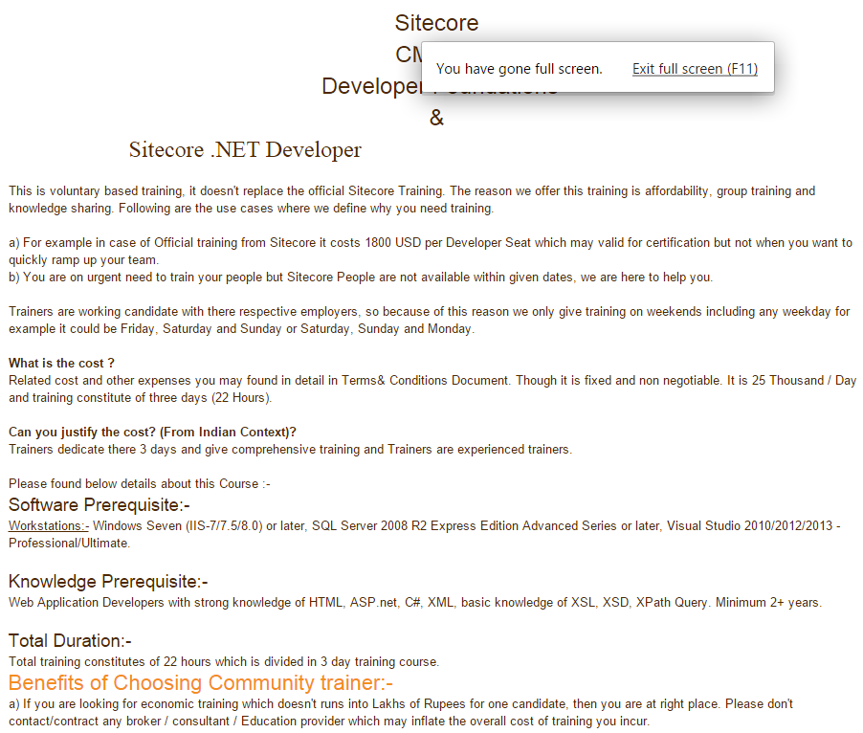This screenshot has width=863, height=733.
Task: Click the Exit full screen (F11) link
Action: pyautogui.click(x=695, y=69)
